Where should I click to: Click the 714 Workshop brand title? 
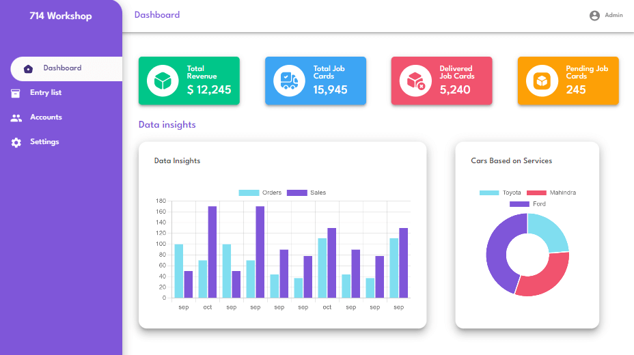coord(60,16)
